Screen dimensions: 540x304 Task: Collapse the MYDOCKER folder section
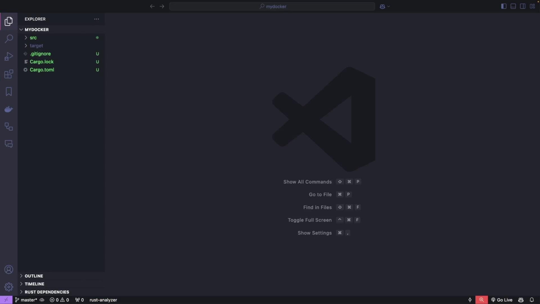(x=61, y=30)
